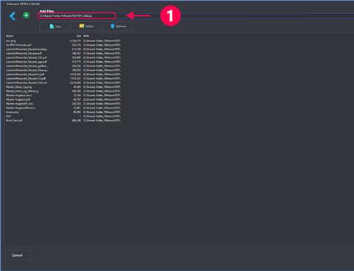This screenshot has height=271, width=354.
Task: Select the Muster-Angebot.pdf file row
Action: click(63, 99)
